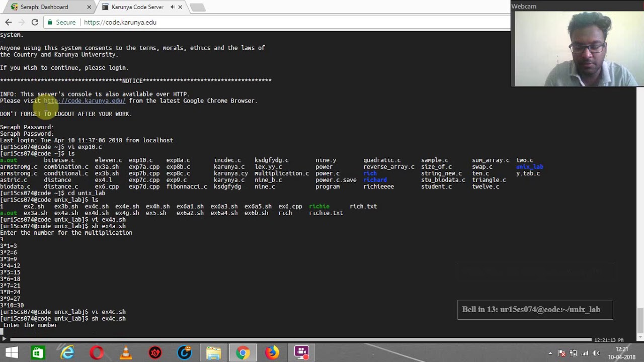Open File Explorer from the taskbar
644x362 pixels.
(213, 353)
